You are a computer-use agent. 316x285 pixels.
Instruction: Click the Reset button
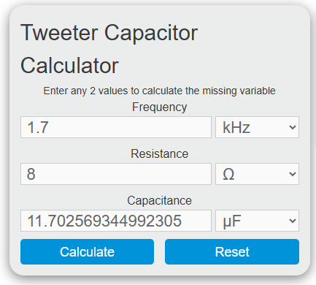(x=232, y=251)
